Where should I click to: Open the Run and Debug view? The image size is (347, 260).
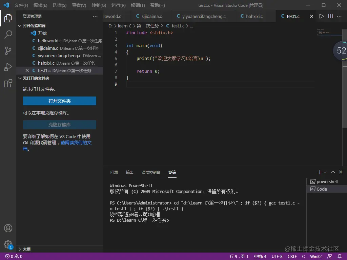tap(8, 67)
